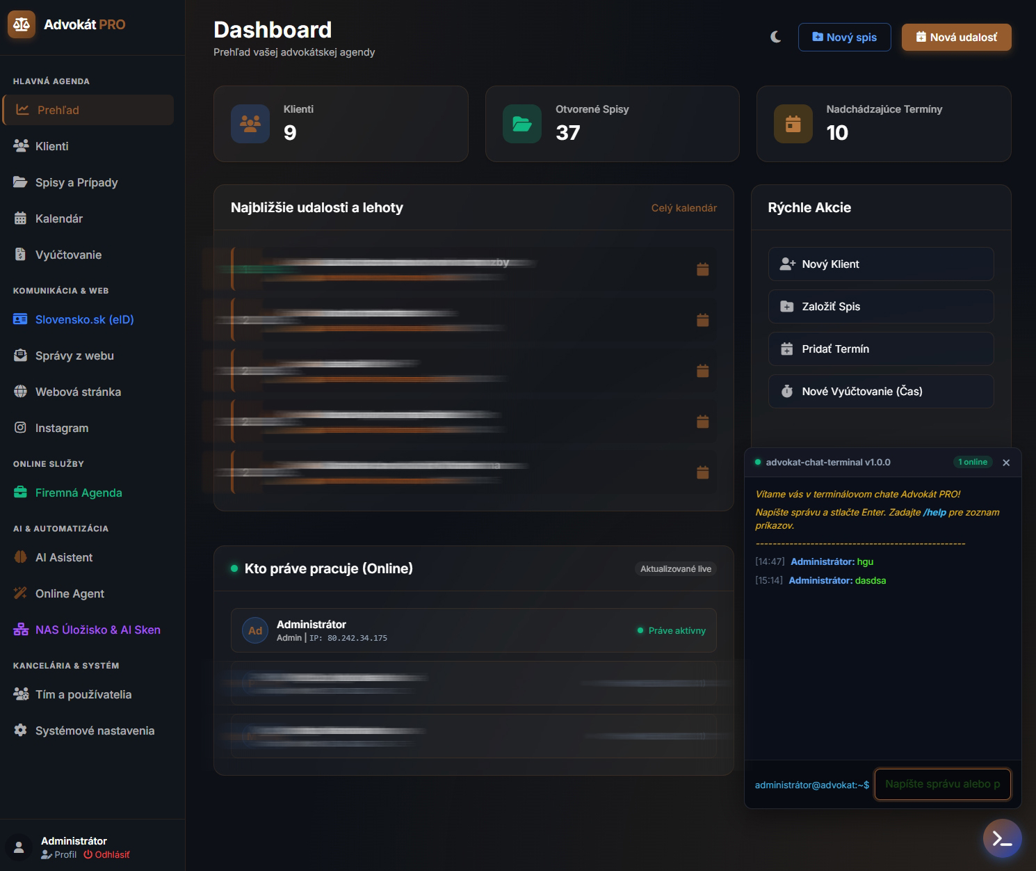Screen dimensions: 1036x871
Task: Click the Advokát PRO scales logo
Action: (22, 24)
